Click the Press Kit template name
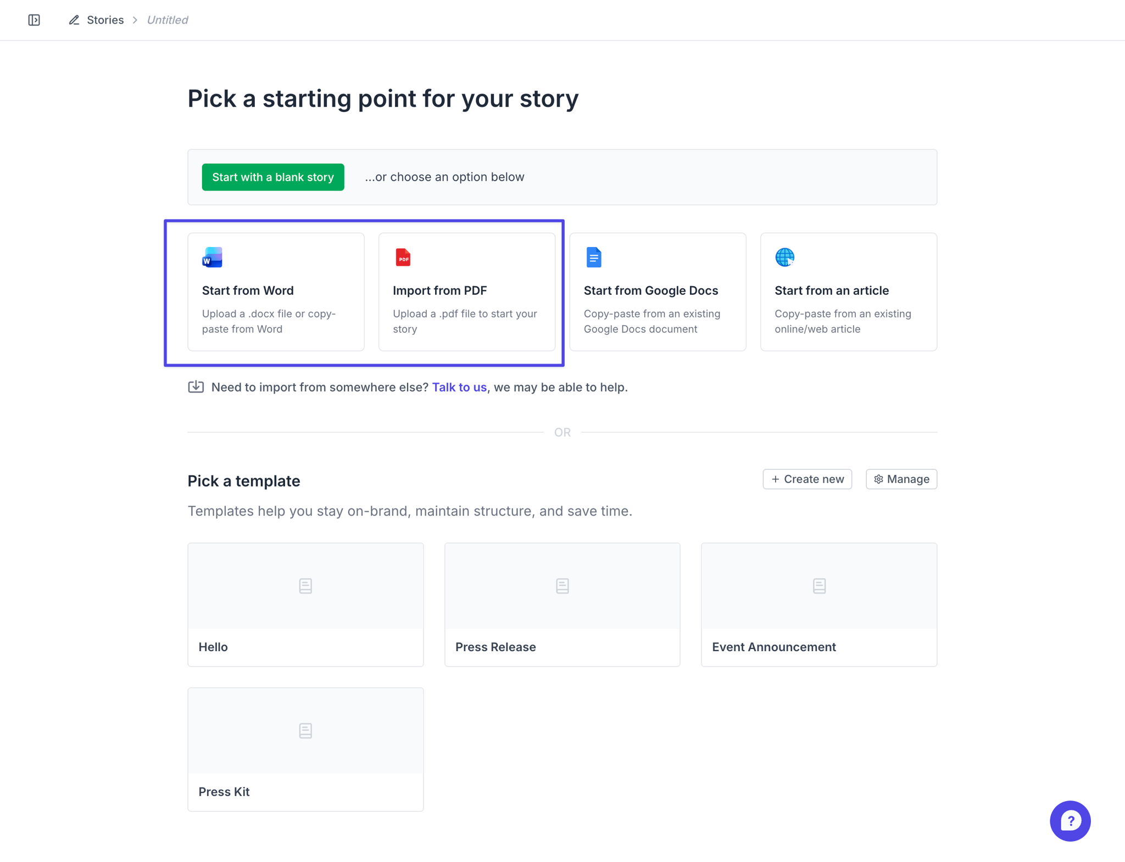 (224, 792)
